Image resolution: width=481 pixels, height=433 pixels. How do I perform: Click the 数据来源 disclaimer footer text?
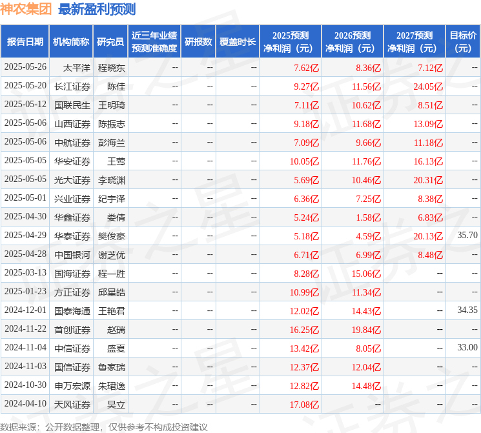pos(104,427)
